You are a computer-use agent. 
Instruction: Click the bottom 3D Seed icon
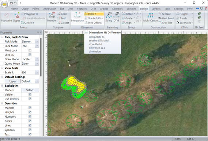(199, 21)
